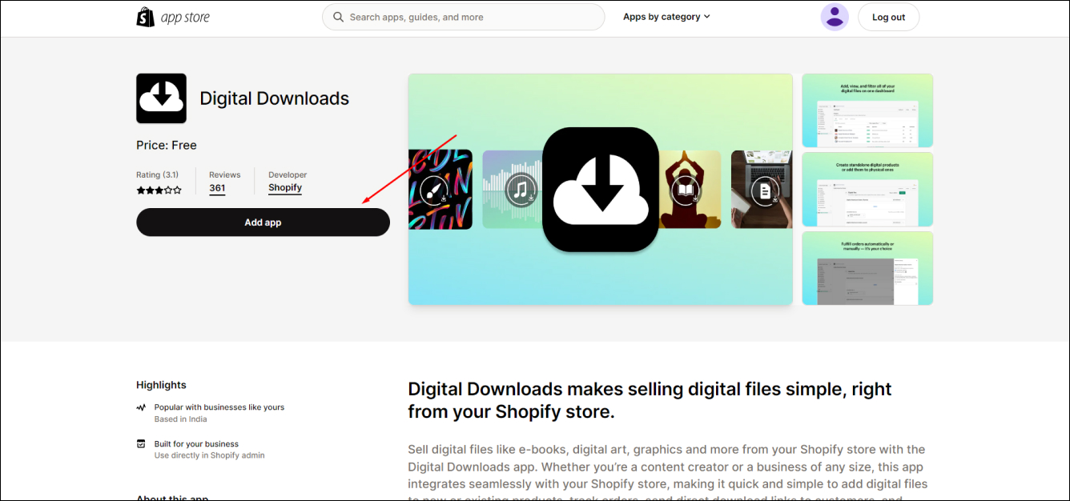Open the dashboard files screenshot thumbnail
The width and height of the screenshot is (1070, 501).
(x=867, y=110)
